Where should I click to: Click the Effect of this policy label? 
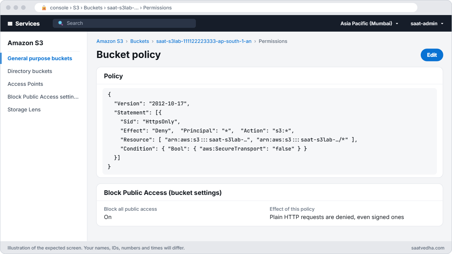pyautogui.click(x=292, y=209)
